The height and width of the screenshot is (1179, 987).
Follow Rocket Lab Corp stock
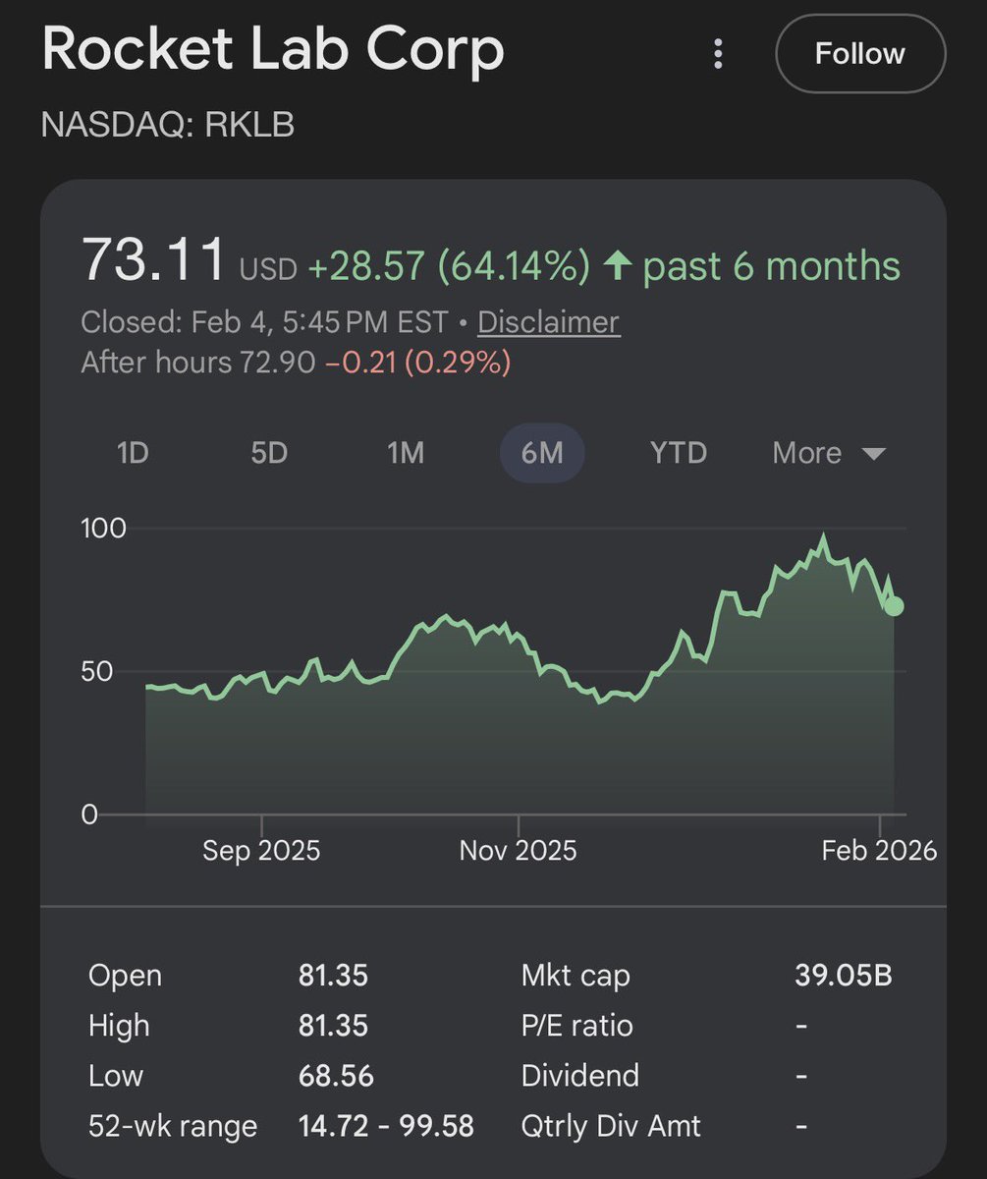click(x=860, y=53)
